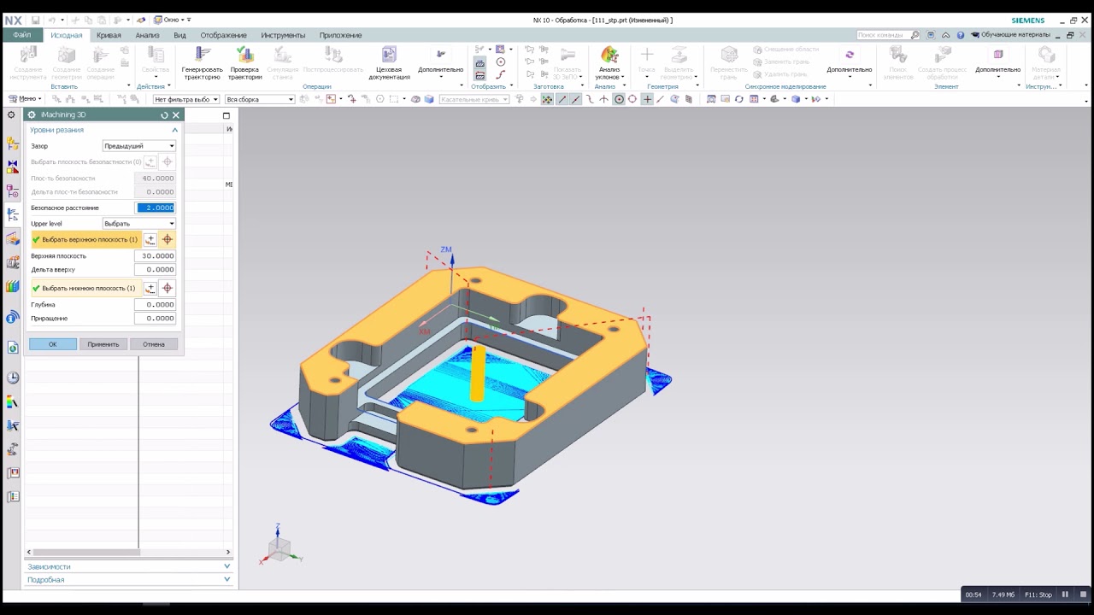Close the iMachining 3D dialog
Image resolution: width=1094 pixels, height=615 pixels.
click(176, 115)
